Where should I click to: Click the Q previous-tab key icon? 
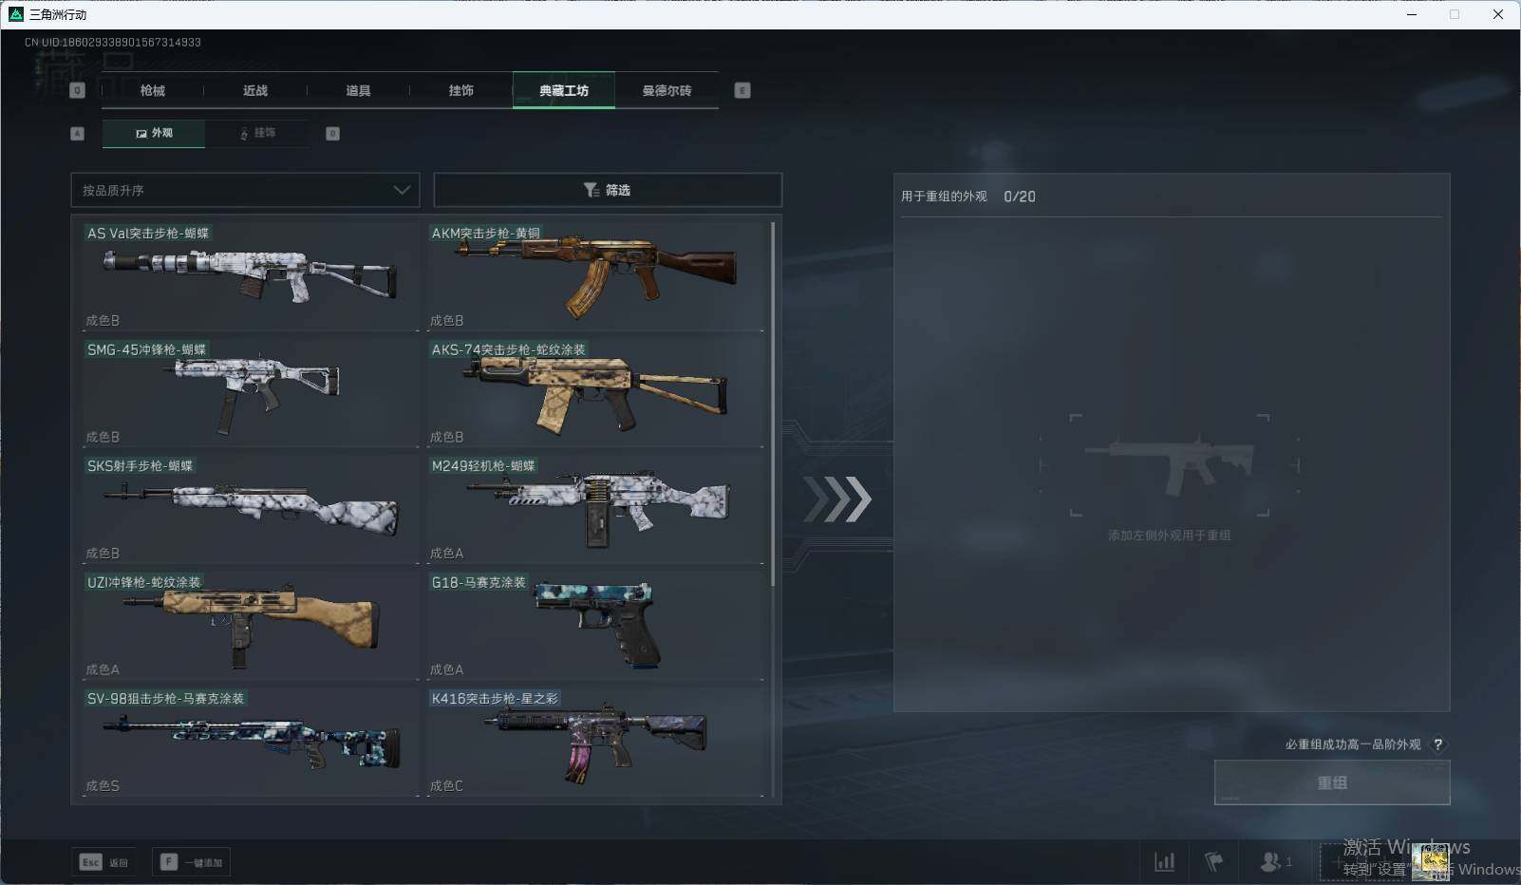pyautogui.click(x=78, y=90)
